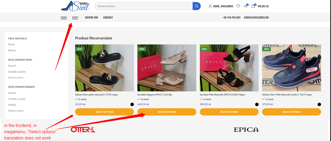Select Femei under Piele Naturală
Screen dimensions: 331x141
(x=12, y=44)
